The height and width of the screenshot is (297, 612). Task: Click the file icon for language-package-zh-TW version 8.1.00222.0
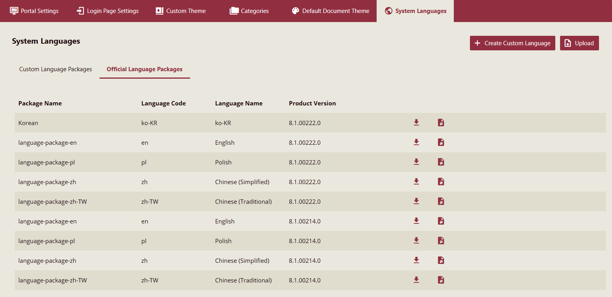click(x=441, y=201)
